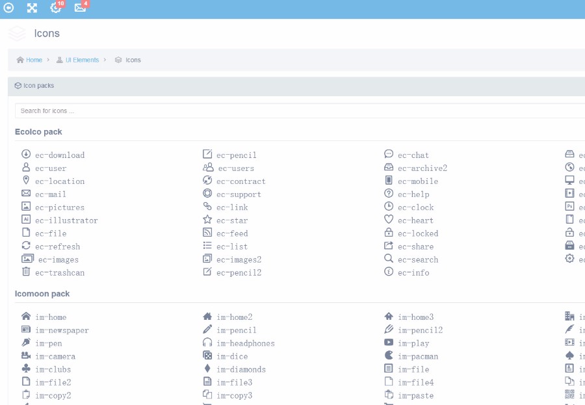Image resolution: width=585 pixels, height=405 pixels.
Task: Select the im-home house icon
Action: [x=26, y=316]
